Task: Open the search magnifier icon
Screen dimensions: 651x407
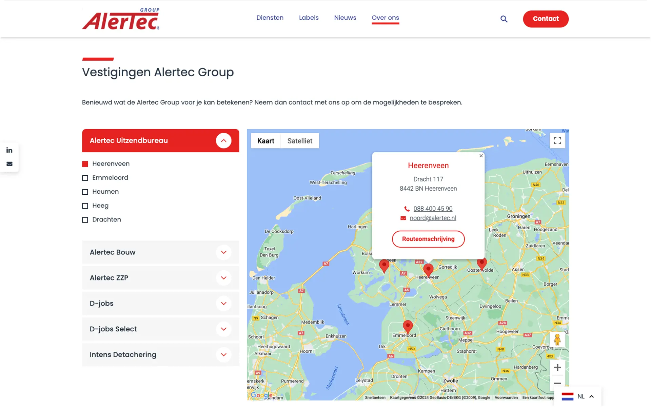Action: coord(504,19)
